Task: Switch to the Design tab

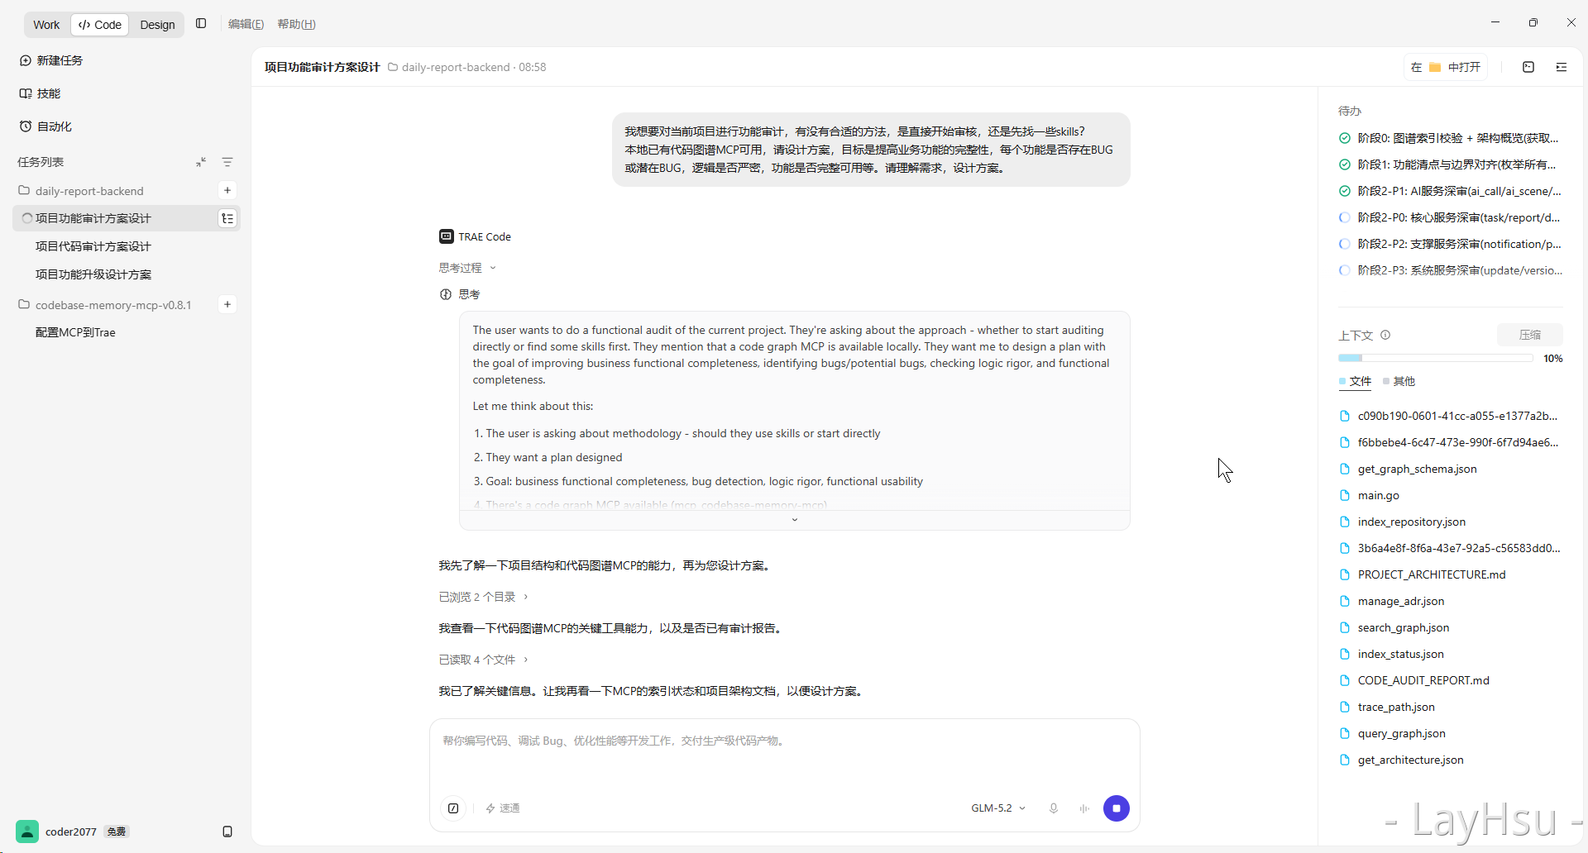Action: point(157,25)
